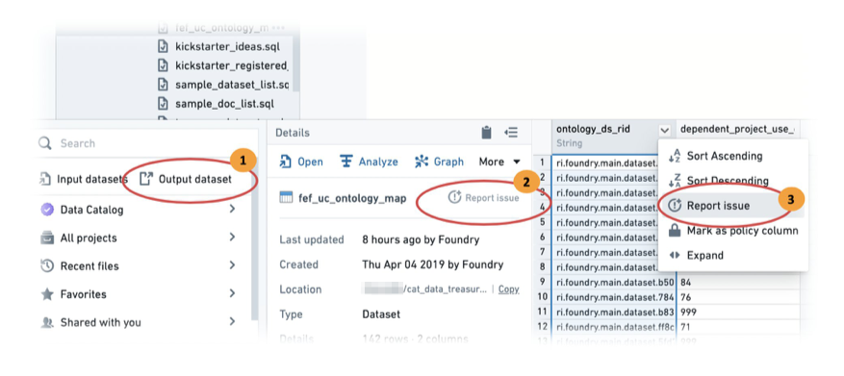Click the scrollbar of the file list
844x376 pixels.
click(295, 64)
